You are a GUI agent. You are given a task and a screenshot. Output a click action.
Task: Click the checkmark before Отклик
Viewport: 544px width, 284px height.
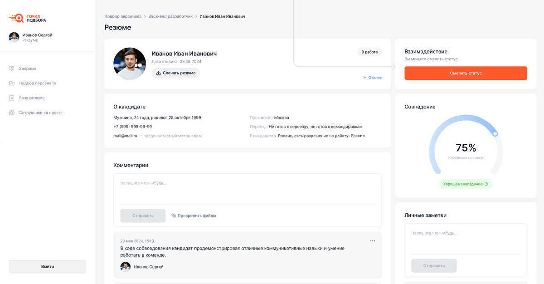[x=364, y=78]
